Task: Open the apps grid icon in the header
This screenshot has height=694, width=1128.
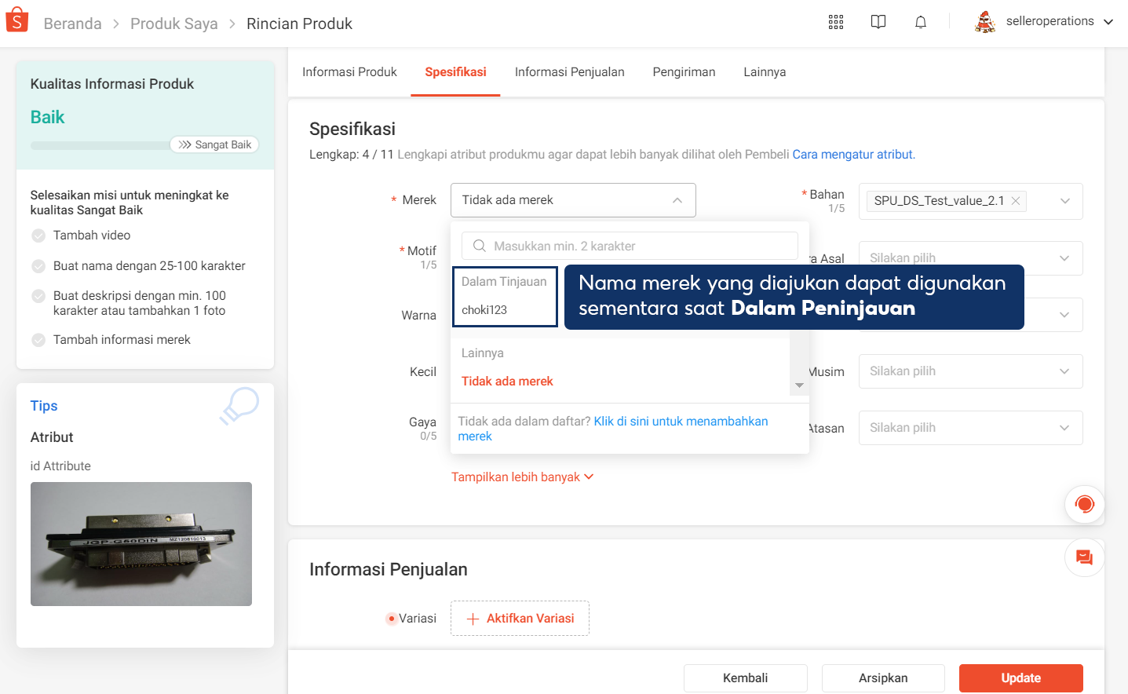Action: 835,21
